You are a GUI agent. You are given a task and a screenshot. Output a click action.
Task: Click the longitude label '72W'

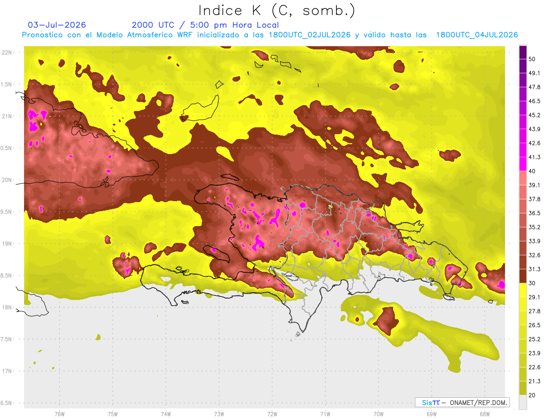(x=272, y=414)
